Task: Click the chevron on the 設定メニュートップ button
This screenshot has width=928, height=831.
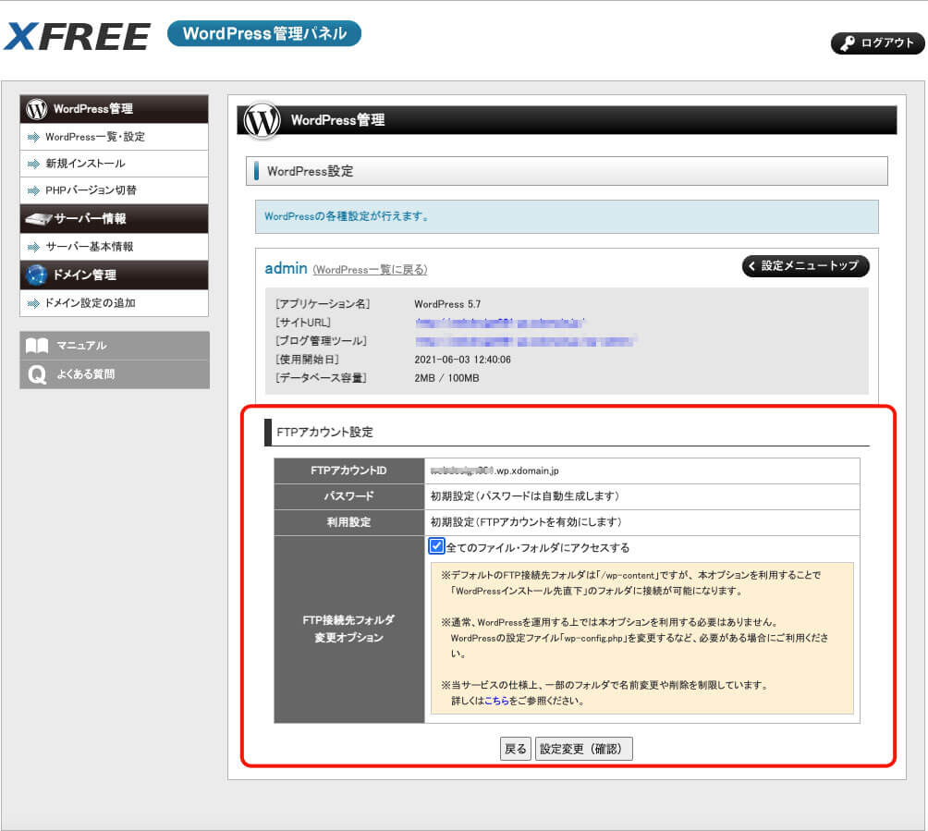Action: pyautogui.click(x=751, y=266)
